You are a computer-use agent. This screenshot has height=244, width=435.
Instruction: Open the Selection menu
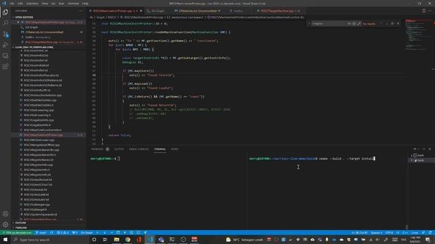click(x=32, y=3)
